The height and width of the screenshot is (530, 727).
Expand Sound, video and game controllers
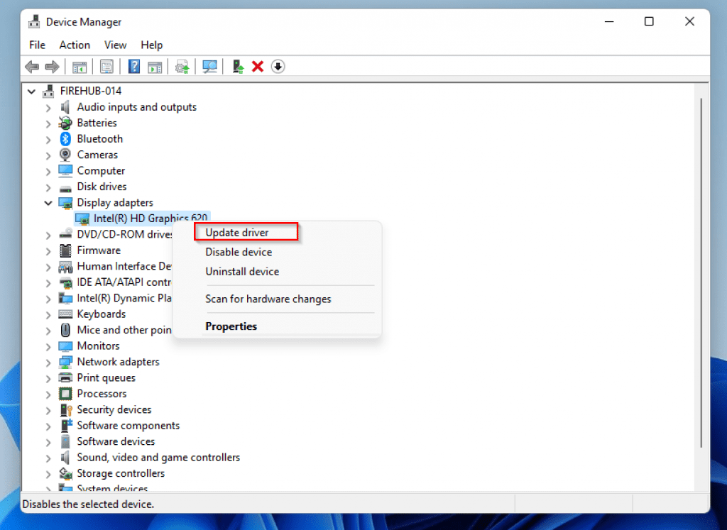48,458
